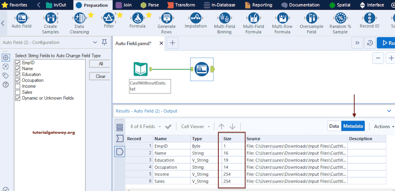Open the Cell Viewer dropdown
This screenshot has width=395, height=191.
click(x=196, y=126)
